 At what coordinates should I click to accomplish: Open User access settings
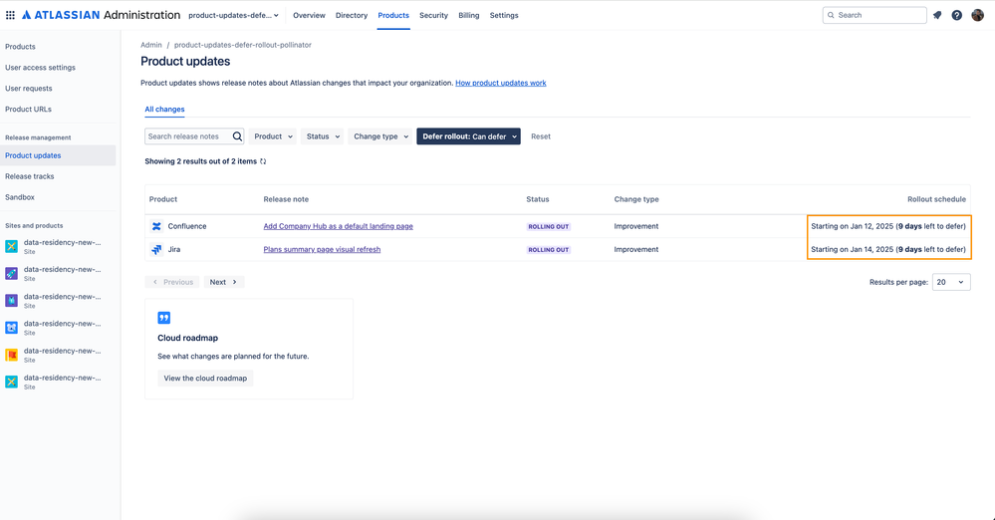tap(40, 68)
